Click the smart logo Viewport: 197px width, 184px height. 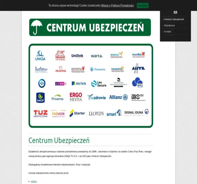click(114, 113)
